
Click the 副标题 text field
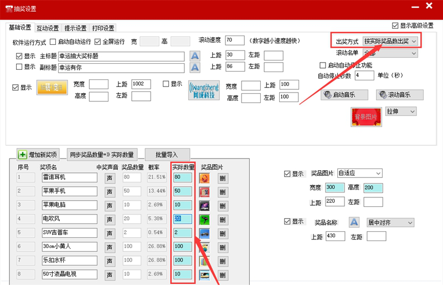[x=121, y=68]
